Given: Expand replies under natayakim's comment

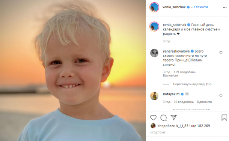Looking at the screenshot, I should coord(191,109).
